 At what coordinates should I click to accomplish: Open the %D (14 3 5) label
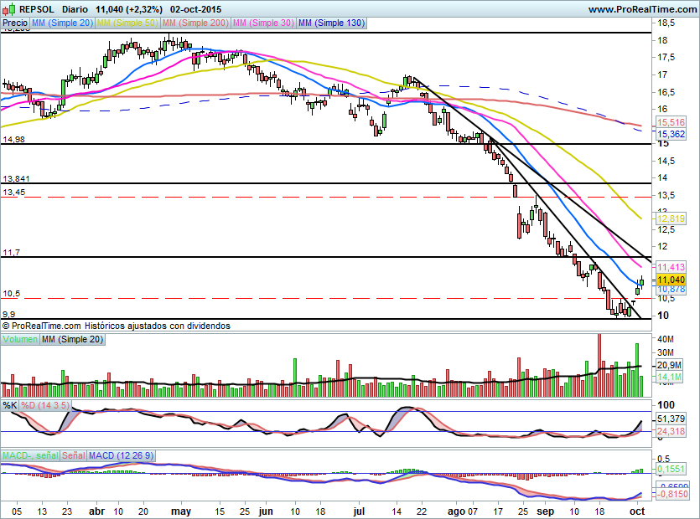click(45, 405)
